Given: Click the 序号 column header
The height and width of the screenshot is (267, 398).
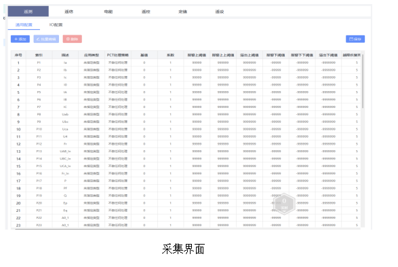Looking at the screenshot, I should point(18,55).
